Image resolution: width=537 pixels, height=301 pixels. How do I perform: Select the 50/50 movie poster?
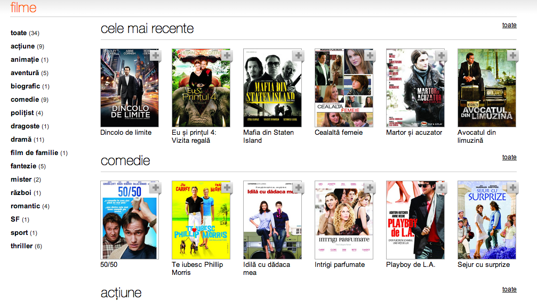pyautogui.click(x=130, y=220)
